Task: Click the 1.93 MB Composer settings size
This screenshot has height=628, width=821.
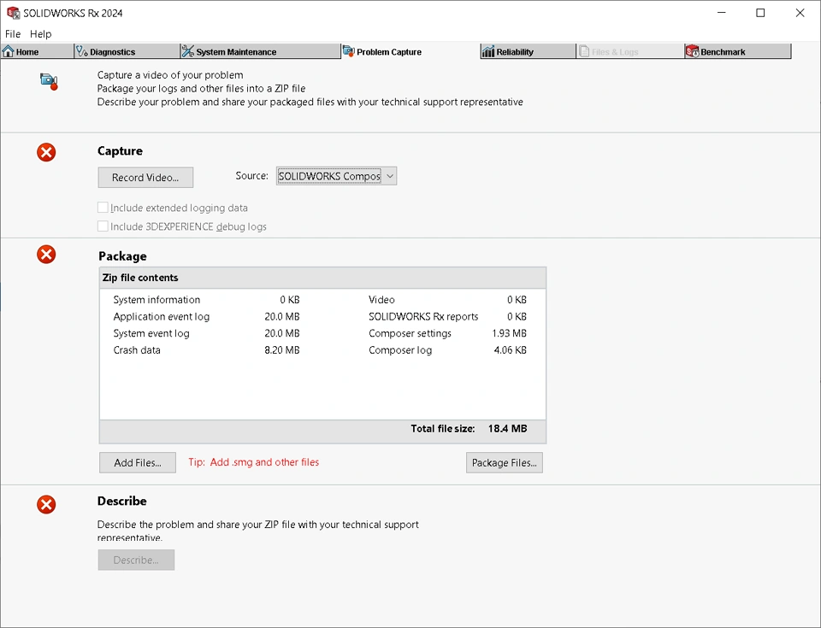Action: coord(509,333)
